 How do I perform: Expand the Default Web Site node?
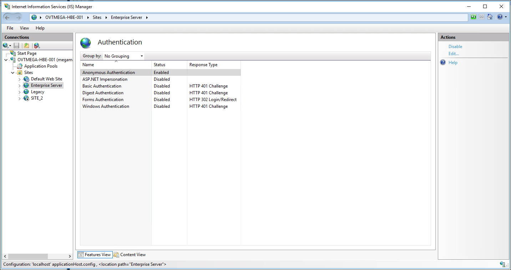click(x=20, y=79)
